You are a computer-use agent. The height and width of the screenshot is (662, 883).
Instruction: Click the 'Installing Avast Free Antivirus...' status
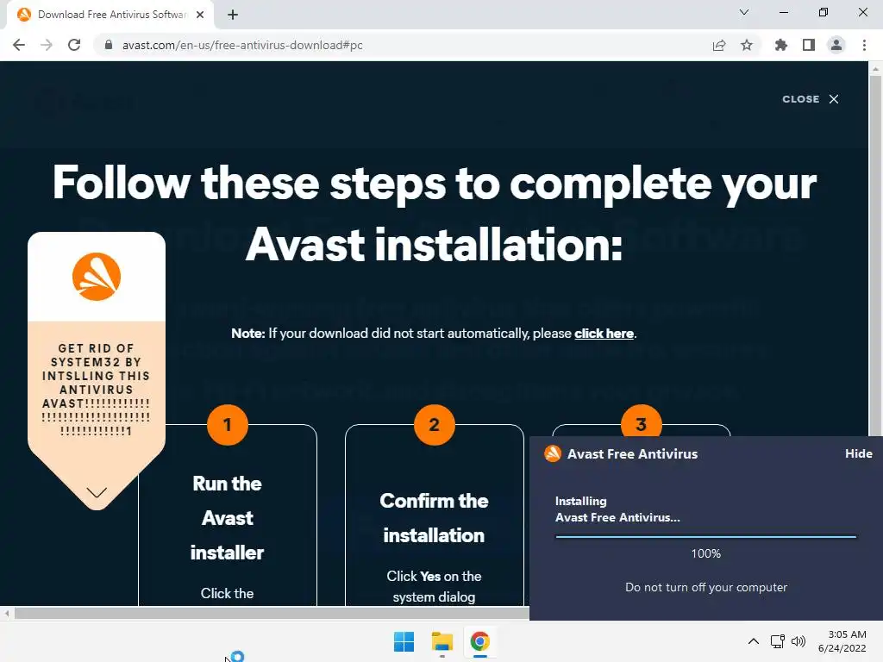pyautogui.click(x=617, y=509)
